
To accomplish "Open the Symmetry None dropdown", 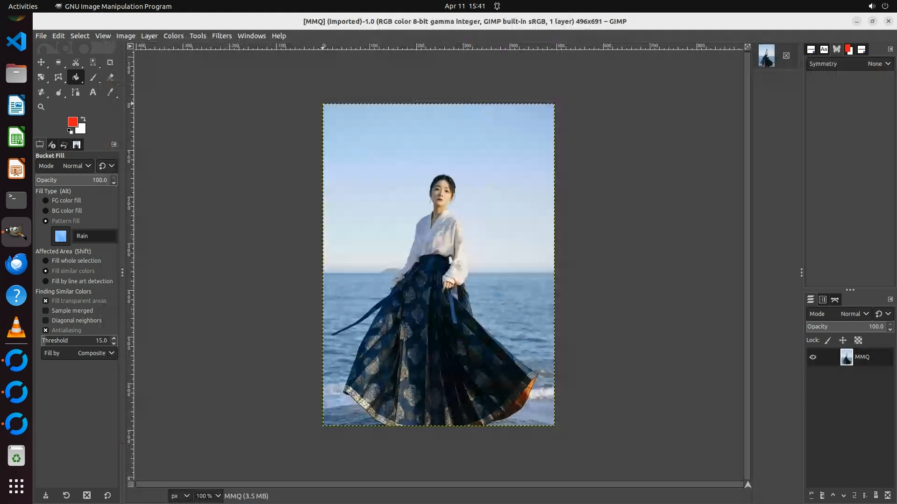I will click(x=879, y=64).
